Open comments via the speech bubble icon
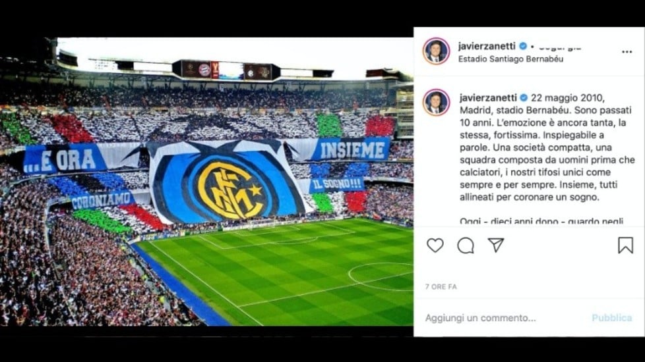This screenshot has width=645, height=362. click(x=466, y=246)
